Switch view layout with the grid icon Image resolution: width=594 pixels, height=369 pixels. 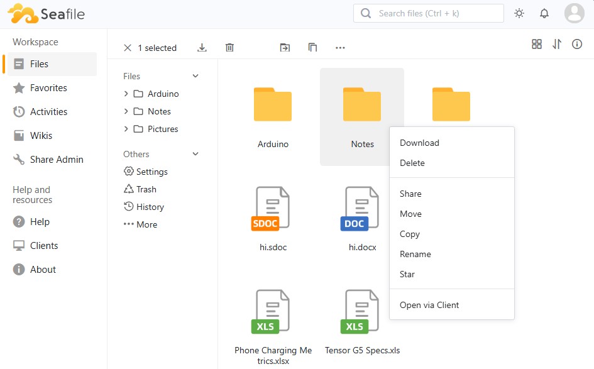click(537, 45)
